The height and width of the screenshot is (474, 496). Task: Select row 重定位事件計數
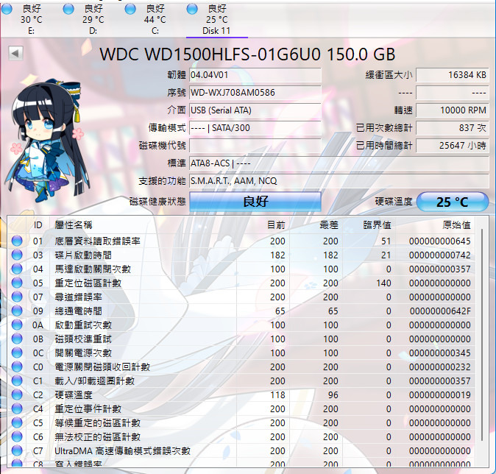242,408
